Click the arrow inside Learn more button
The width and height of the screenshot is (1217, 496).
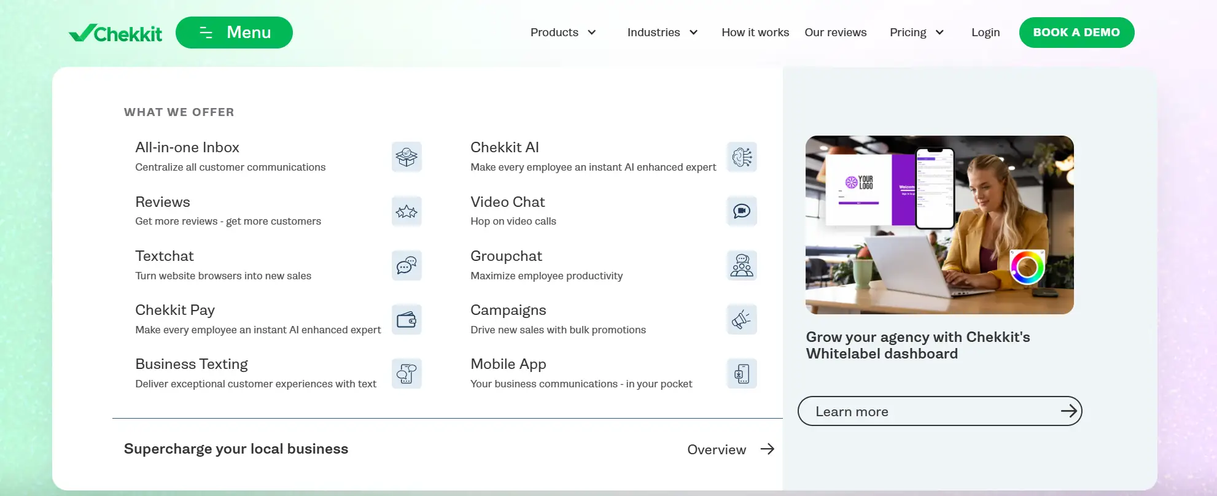pyautogui.click(x=1069, y=411)
